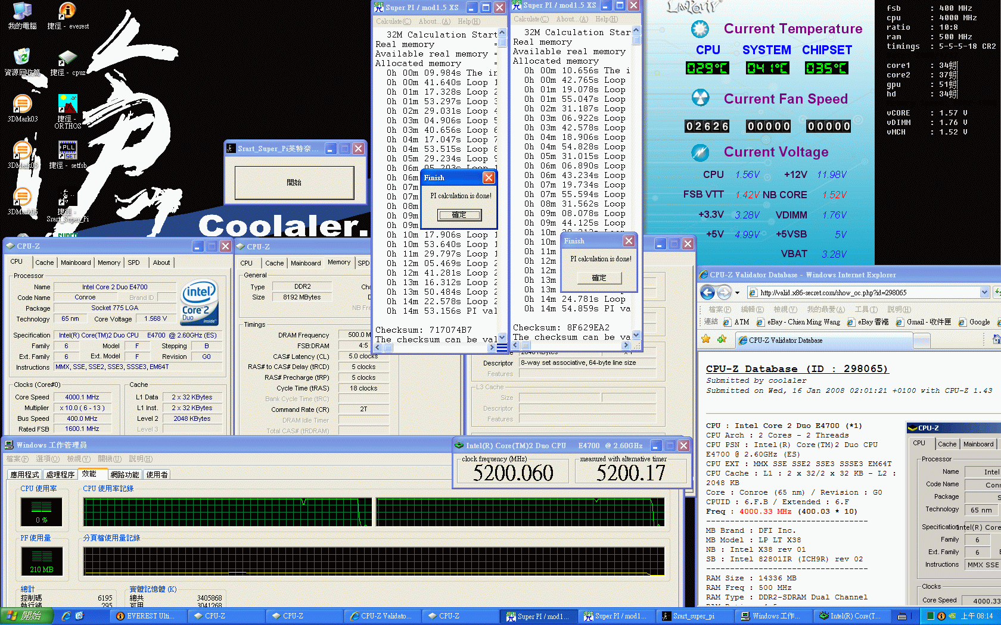
Task: Select the 3DMark06 desktop icon
Action: click(x=22, y=201)
